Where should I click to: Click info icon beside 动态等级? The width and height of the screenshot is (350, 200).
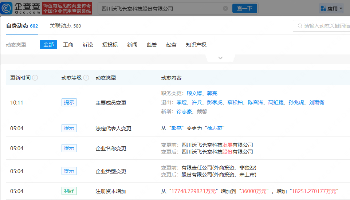point(86,78)
